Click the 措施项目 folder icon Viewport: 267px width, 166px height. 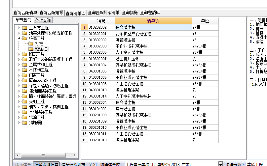24,123
